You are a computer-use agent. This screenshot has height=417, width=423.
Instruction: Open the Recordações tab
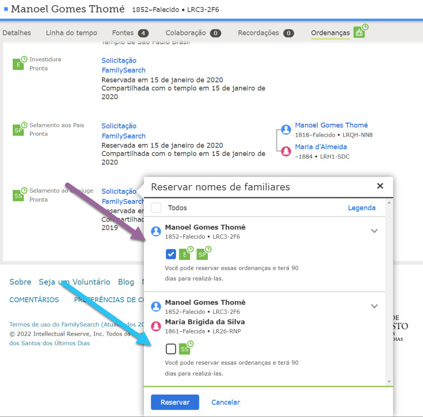259,33
